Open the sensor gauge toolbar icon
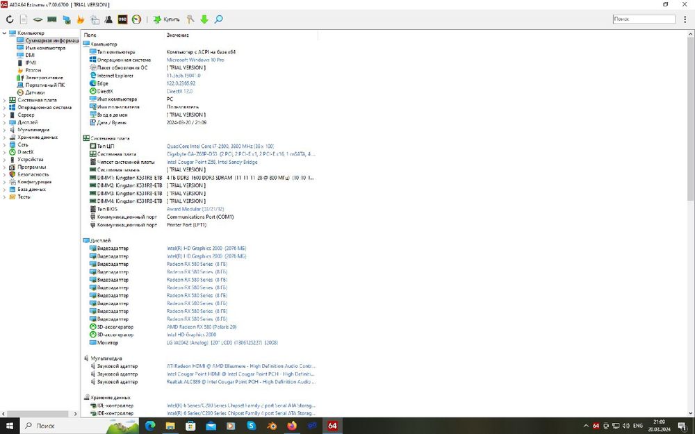The height and width of the screenshot is (434, 695). (x=136, y=19)
